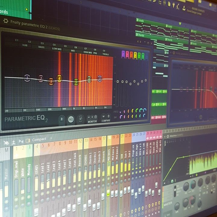The height and width of the screenshot is (217, 217).
Task: Click the EQ checkmark view button
Action: point(81,118)
